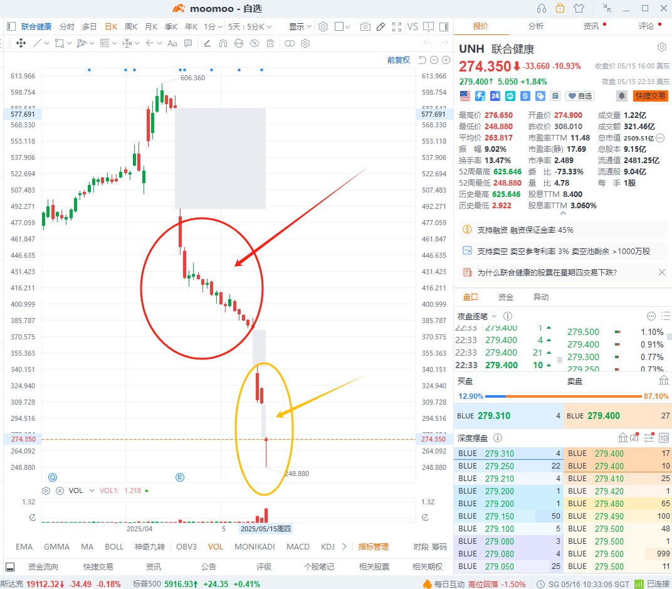Select the MACD indicator
This screenshot has width=672, height=589.
[298, 546]
